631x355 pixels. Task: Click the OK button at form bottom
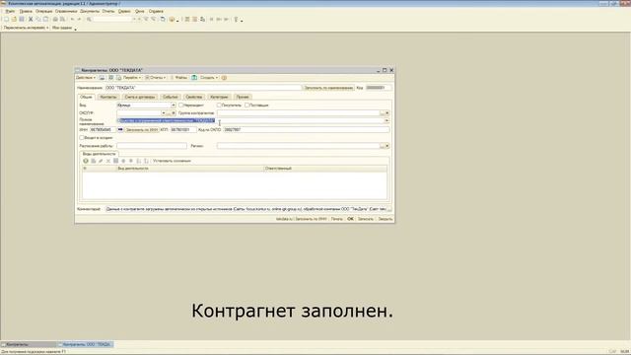350,219
